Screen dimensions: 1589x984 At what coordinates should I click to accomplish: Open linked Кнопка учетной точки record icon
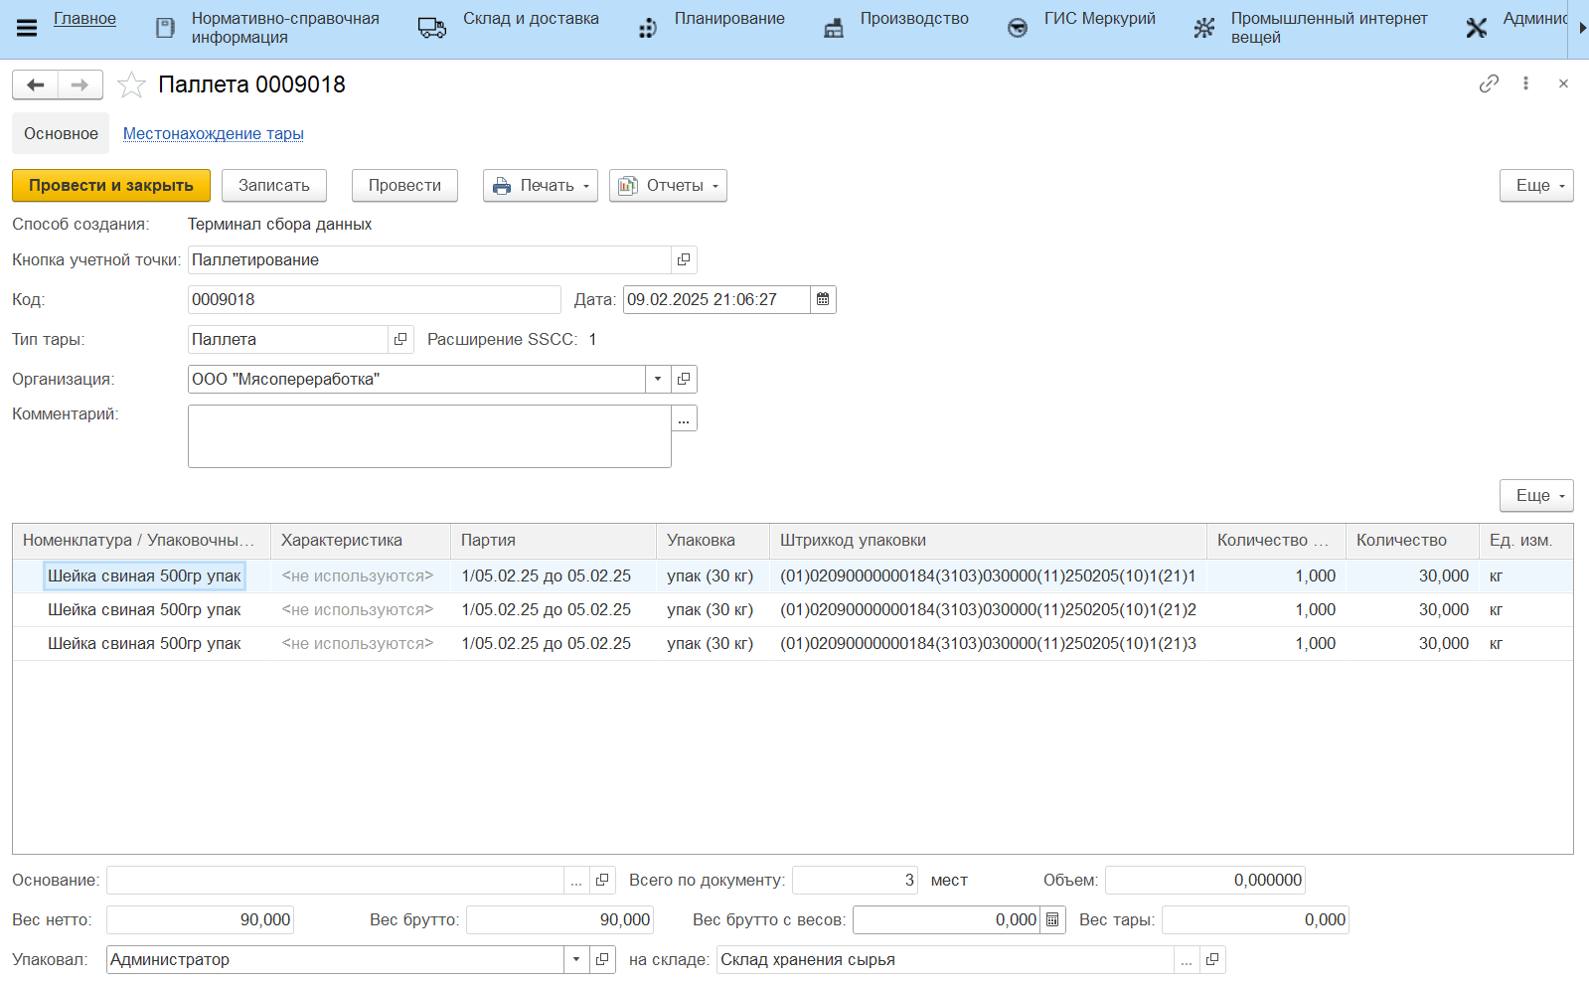click(684, 260)
